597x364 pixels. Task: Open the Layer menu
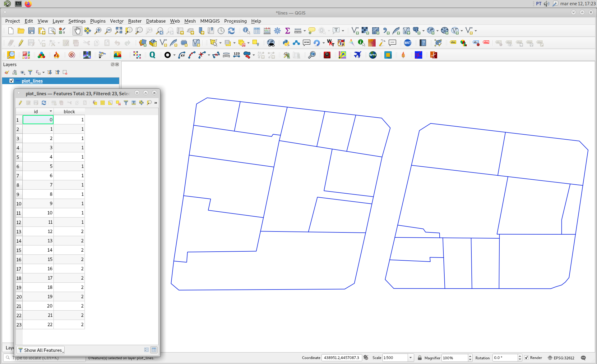point(58,21)
